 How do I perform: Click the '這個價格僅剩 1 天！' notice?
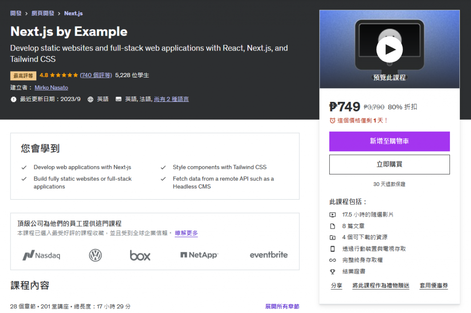[x=362, y=121]
